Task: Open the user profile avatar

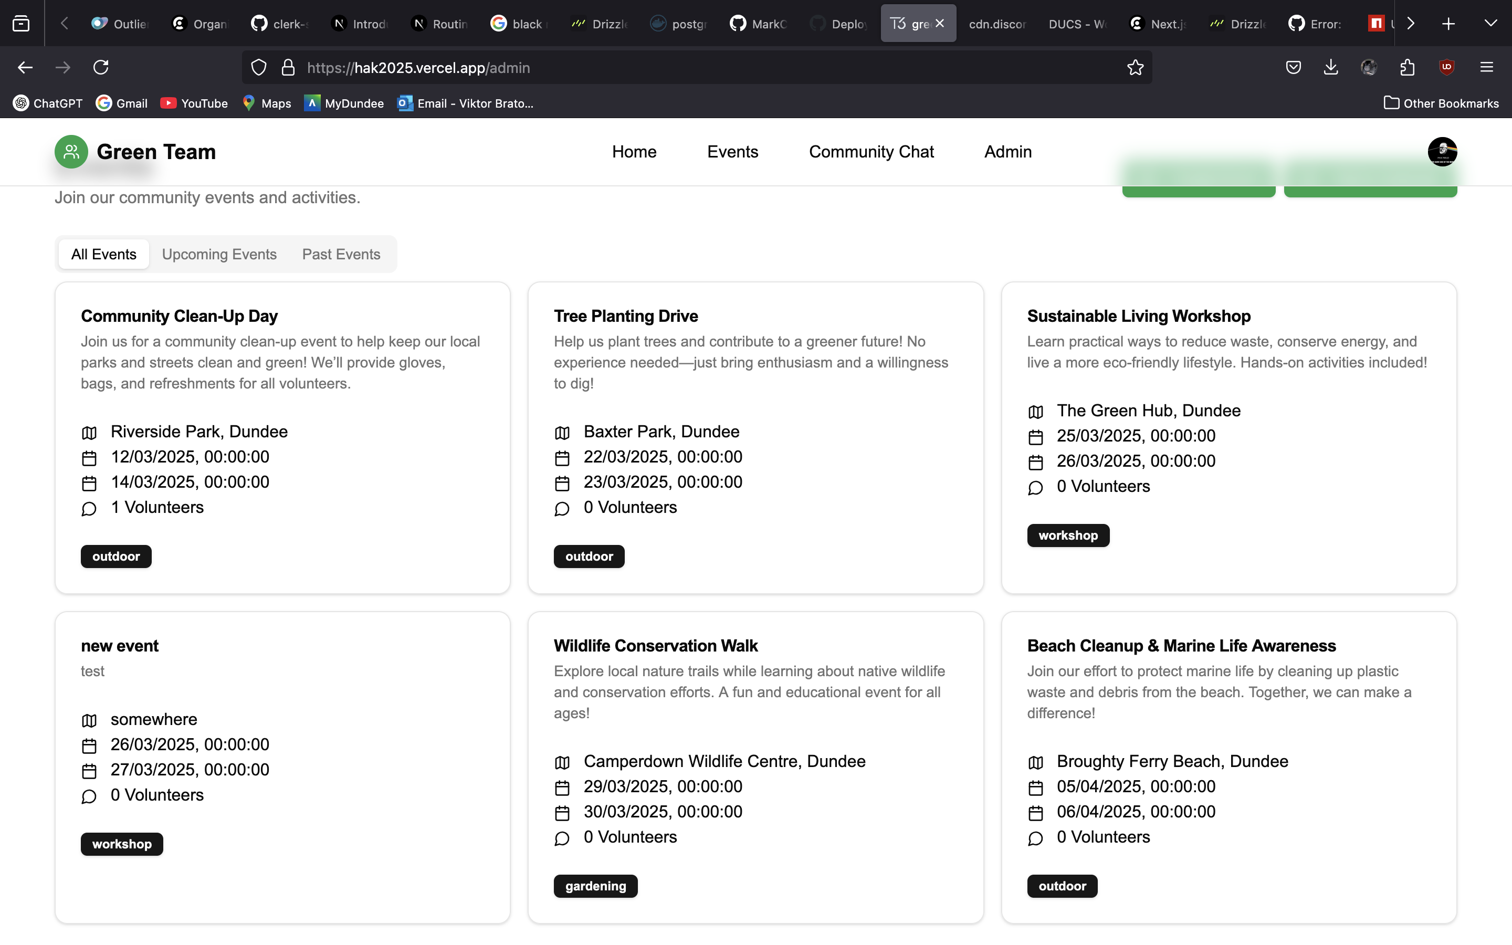Action: 1442,152
